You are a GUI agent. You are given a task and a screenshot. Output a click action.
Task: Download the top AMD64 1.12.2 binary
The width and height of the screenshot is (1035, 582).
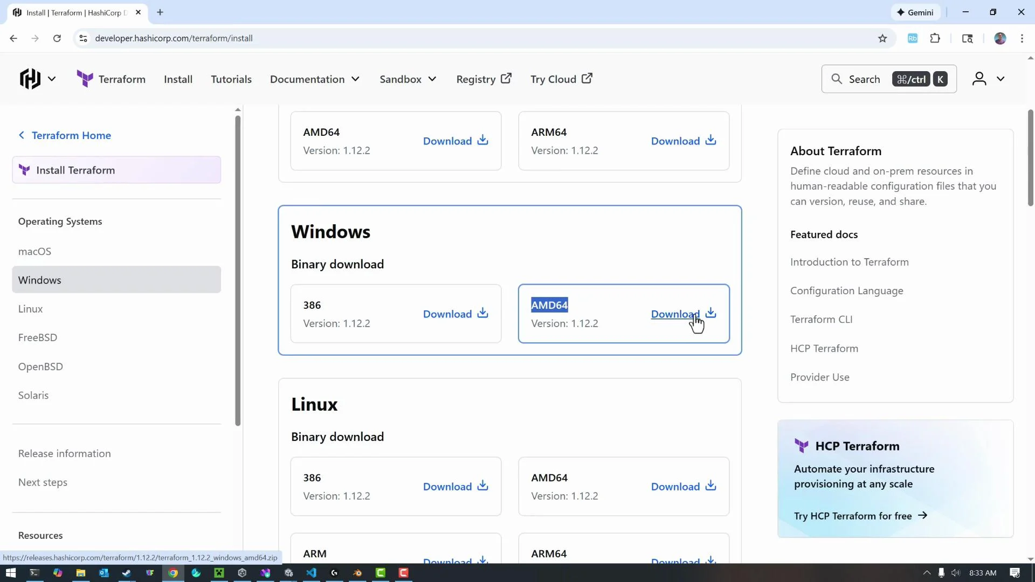pyautogui.click(x=456, y=141)
